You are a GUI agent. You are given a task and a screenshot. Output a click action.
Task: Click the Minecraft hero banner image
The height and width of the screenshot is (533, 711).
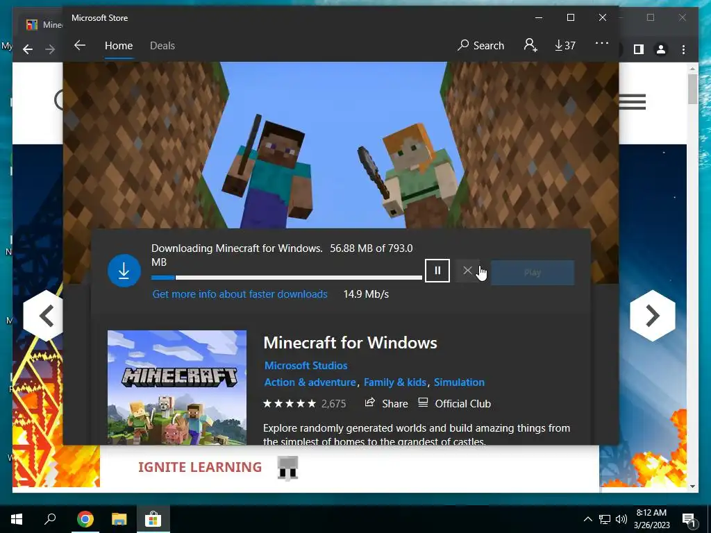pyautogui.click(x=340, y=145)
